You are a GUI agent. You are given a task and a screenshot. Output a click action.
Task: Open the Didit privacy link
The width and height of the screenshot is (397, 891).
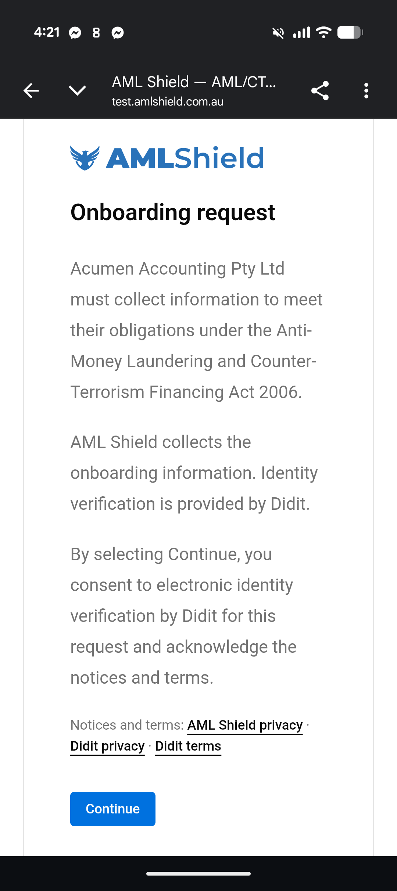point(107,746)
